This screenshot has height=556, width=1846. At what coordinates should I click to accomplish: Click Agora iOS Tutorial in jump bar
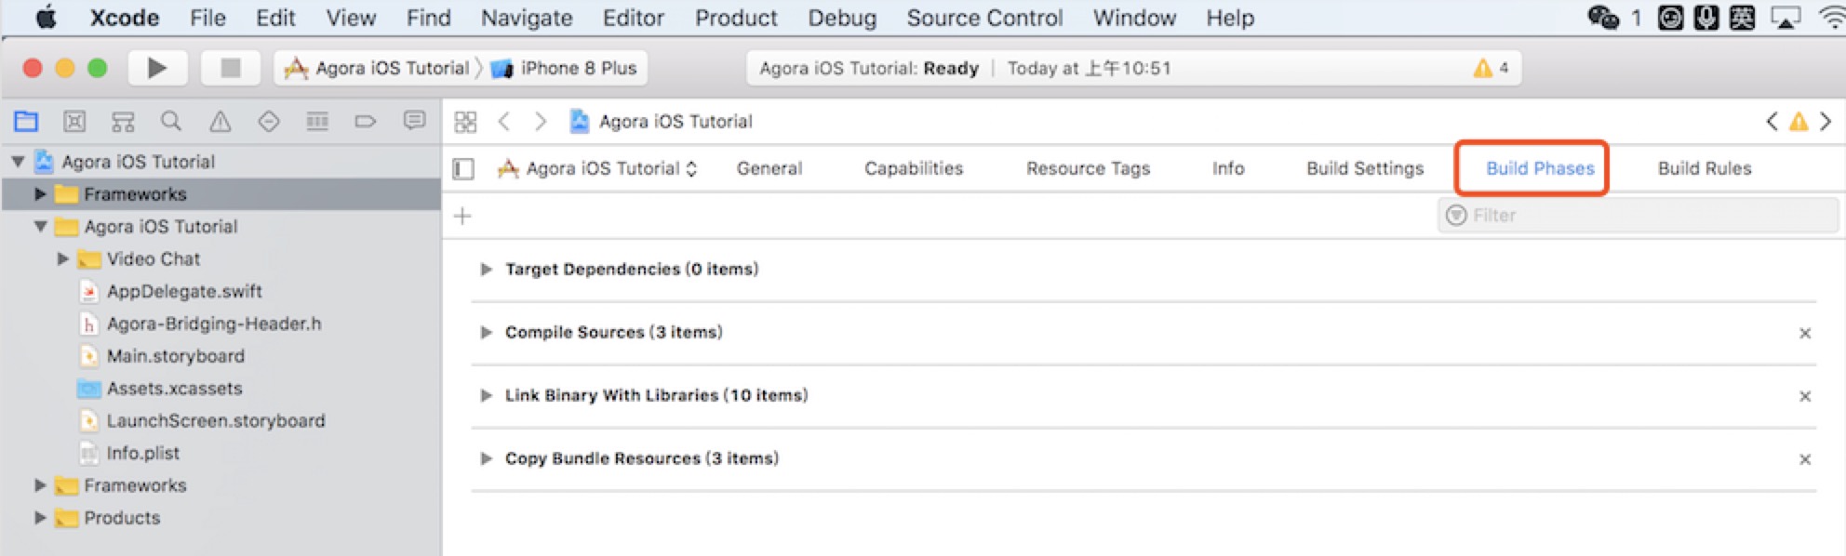(676, 122)
